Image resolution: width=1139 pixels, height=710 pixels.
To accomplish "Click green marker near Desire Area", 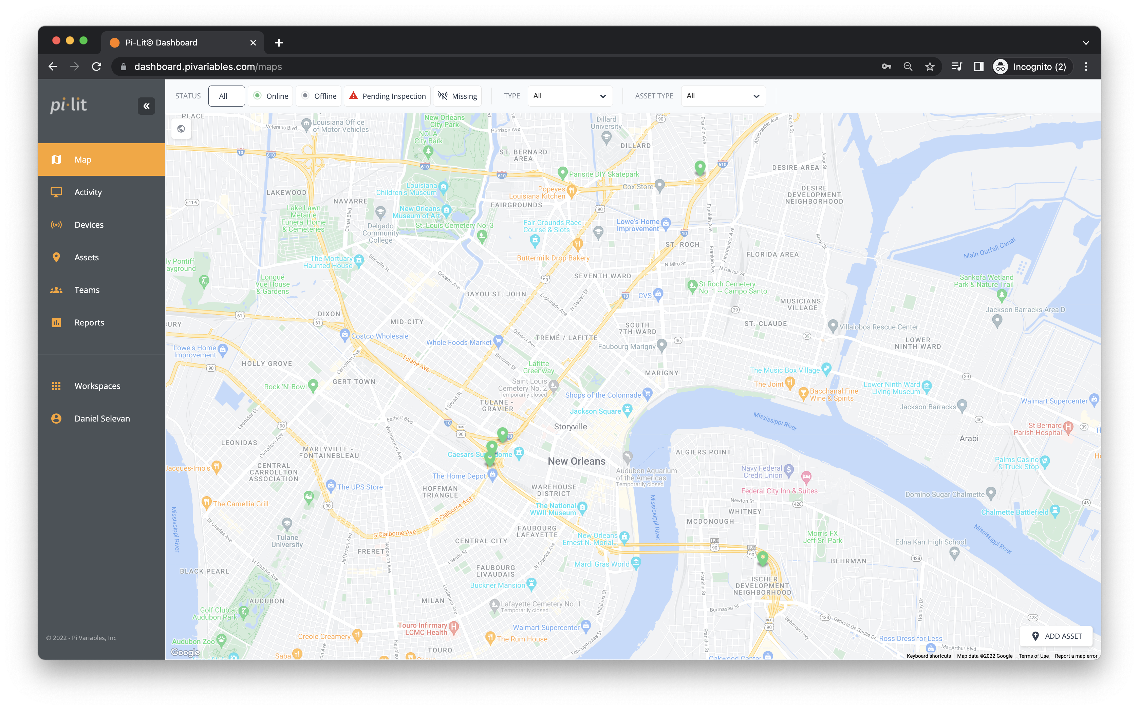I will (x=699, y=167).
